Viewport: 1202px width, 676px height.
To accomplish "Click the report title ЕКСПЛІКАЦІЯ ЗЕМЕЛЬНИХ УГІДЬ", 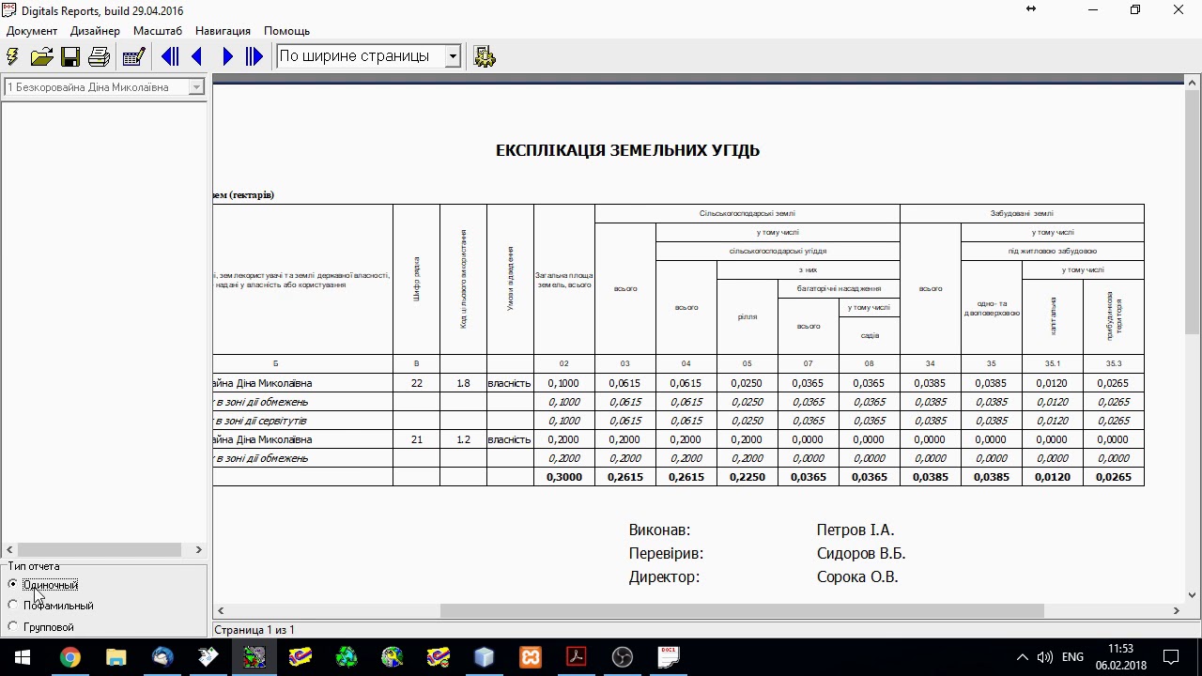I will point(627,150).
